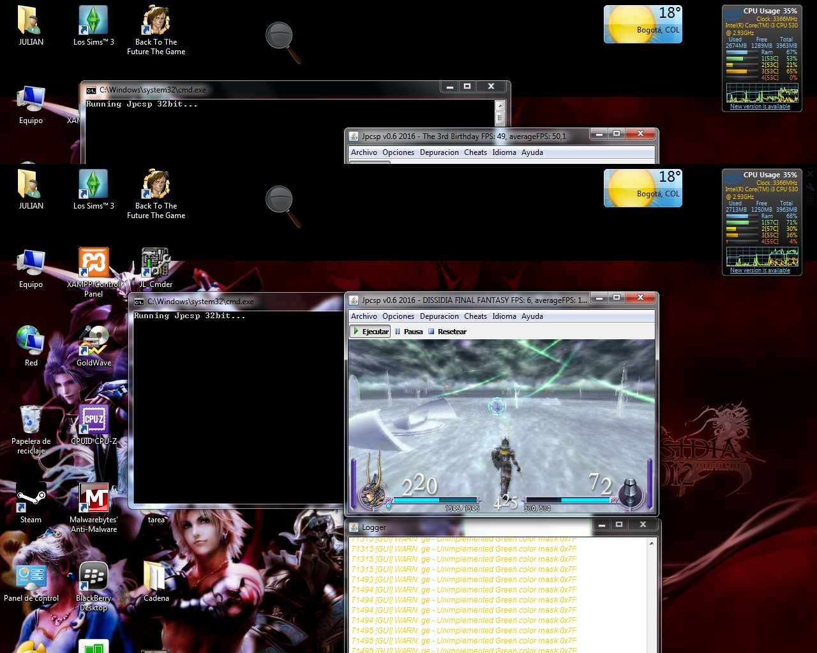The image size is (817, 653).
Task: Click the DISSIDIA FINAL FANTASY game viewport
Action: point(502,425)
